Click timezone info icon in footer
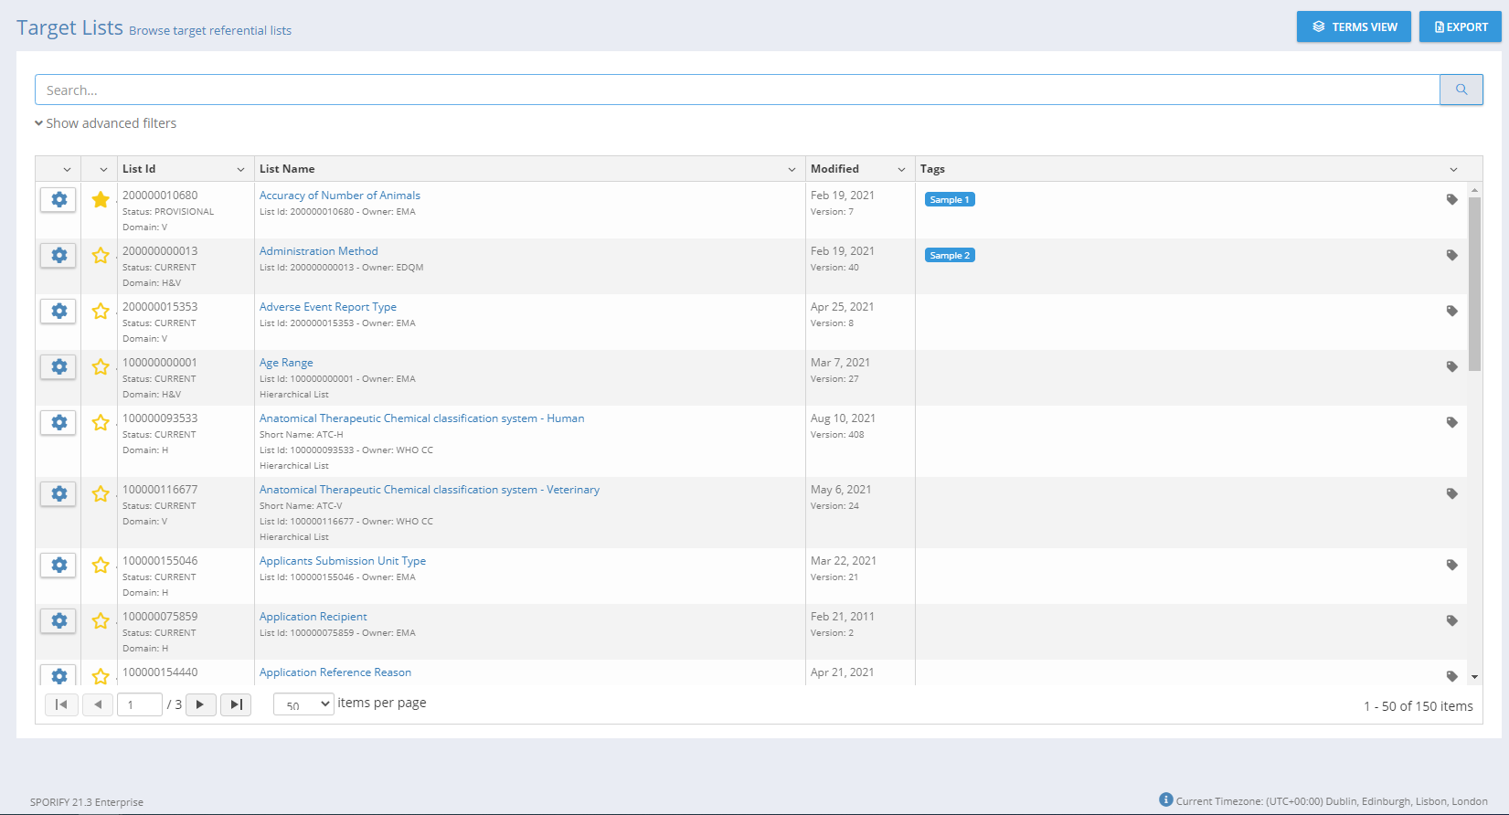 1165,799
